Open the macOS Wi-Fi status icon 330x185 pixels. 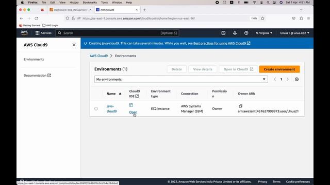click(x=254, y=3)
